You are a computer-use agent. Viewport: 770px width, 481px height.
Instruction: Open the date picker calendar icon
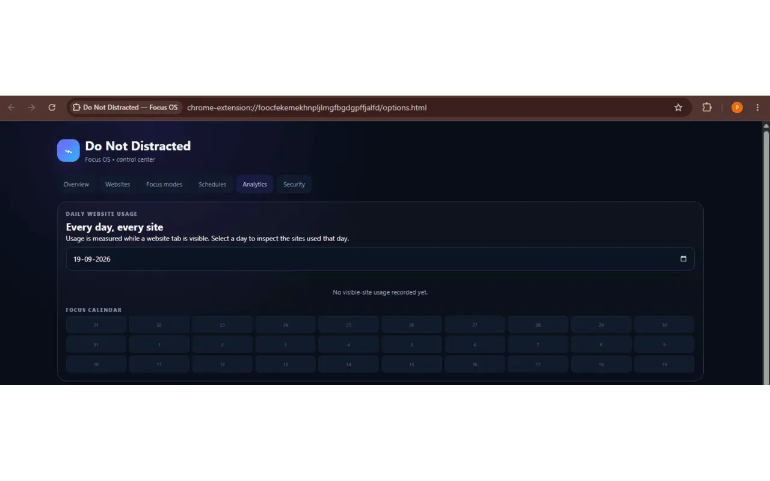[683, 259]
